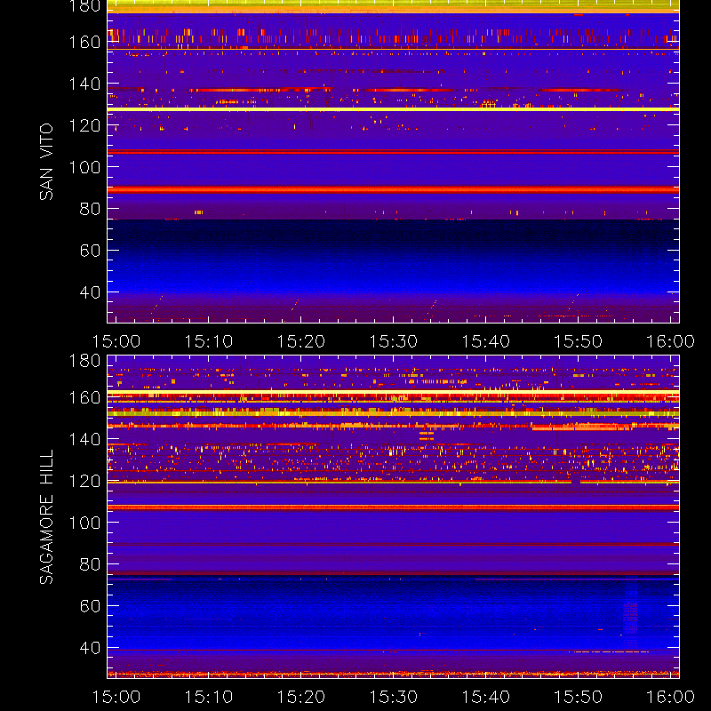Select 15:40 under the San Vito plot
This screenshot has height=711, width=711.
click(x=485, y=341)
